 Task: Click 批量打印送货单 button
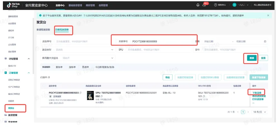tap(185, 77)
